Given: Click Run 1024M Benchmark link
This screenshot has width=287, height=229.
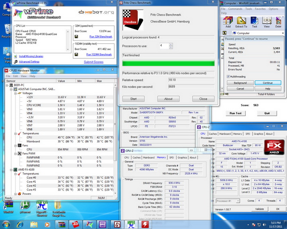Looking at the screenshot, I should point(99,54).
